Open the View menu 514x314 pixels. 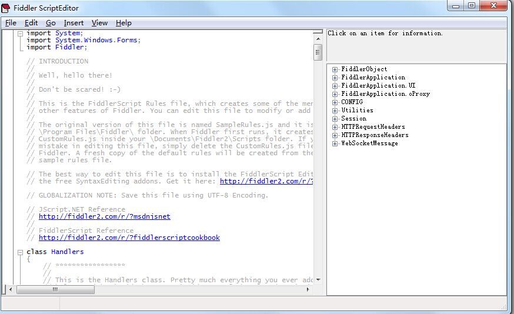coord(99,23)
